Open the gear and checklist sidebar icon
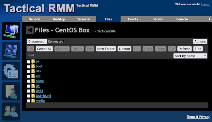The height and width of the screenshot is (122, 212). pyautogui.click(x=11, y=71)
